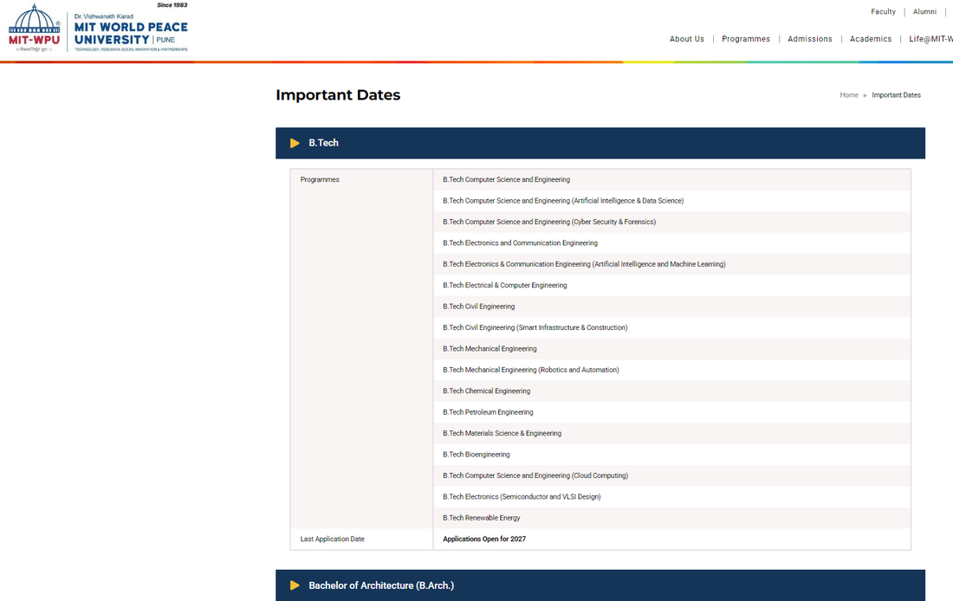Click the Applications Open for 2027 text
This screenshot has height=601, width=953.
[484, 539]
